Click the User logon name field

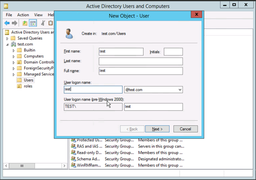point(93,90)
